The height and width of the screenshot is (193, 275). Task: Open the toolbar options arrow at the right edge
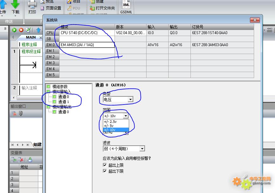(264, 30)
